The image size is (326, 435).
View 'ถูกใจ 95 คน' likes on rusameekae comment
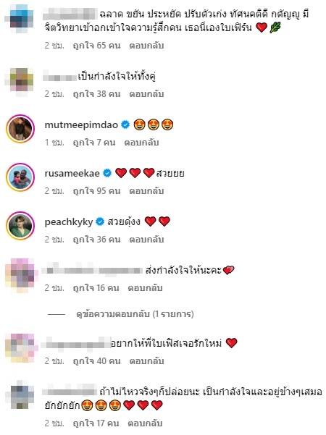pyautogui.click(x=96, y=191)
